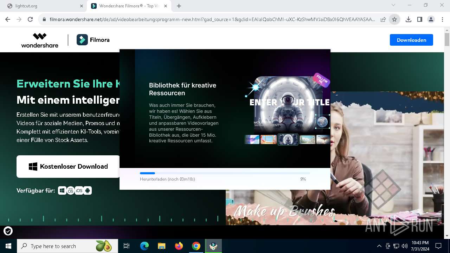Click the Filmora installer taskbar icon
This screenshot has height=253, width=450.
point(213,246)
